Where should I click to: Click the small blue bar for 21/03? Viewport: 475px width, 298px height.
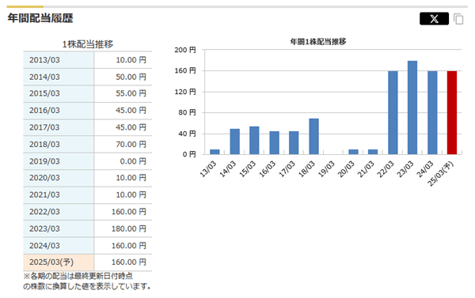[373, 152]
